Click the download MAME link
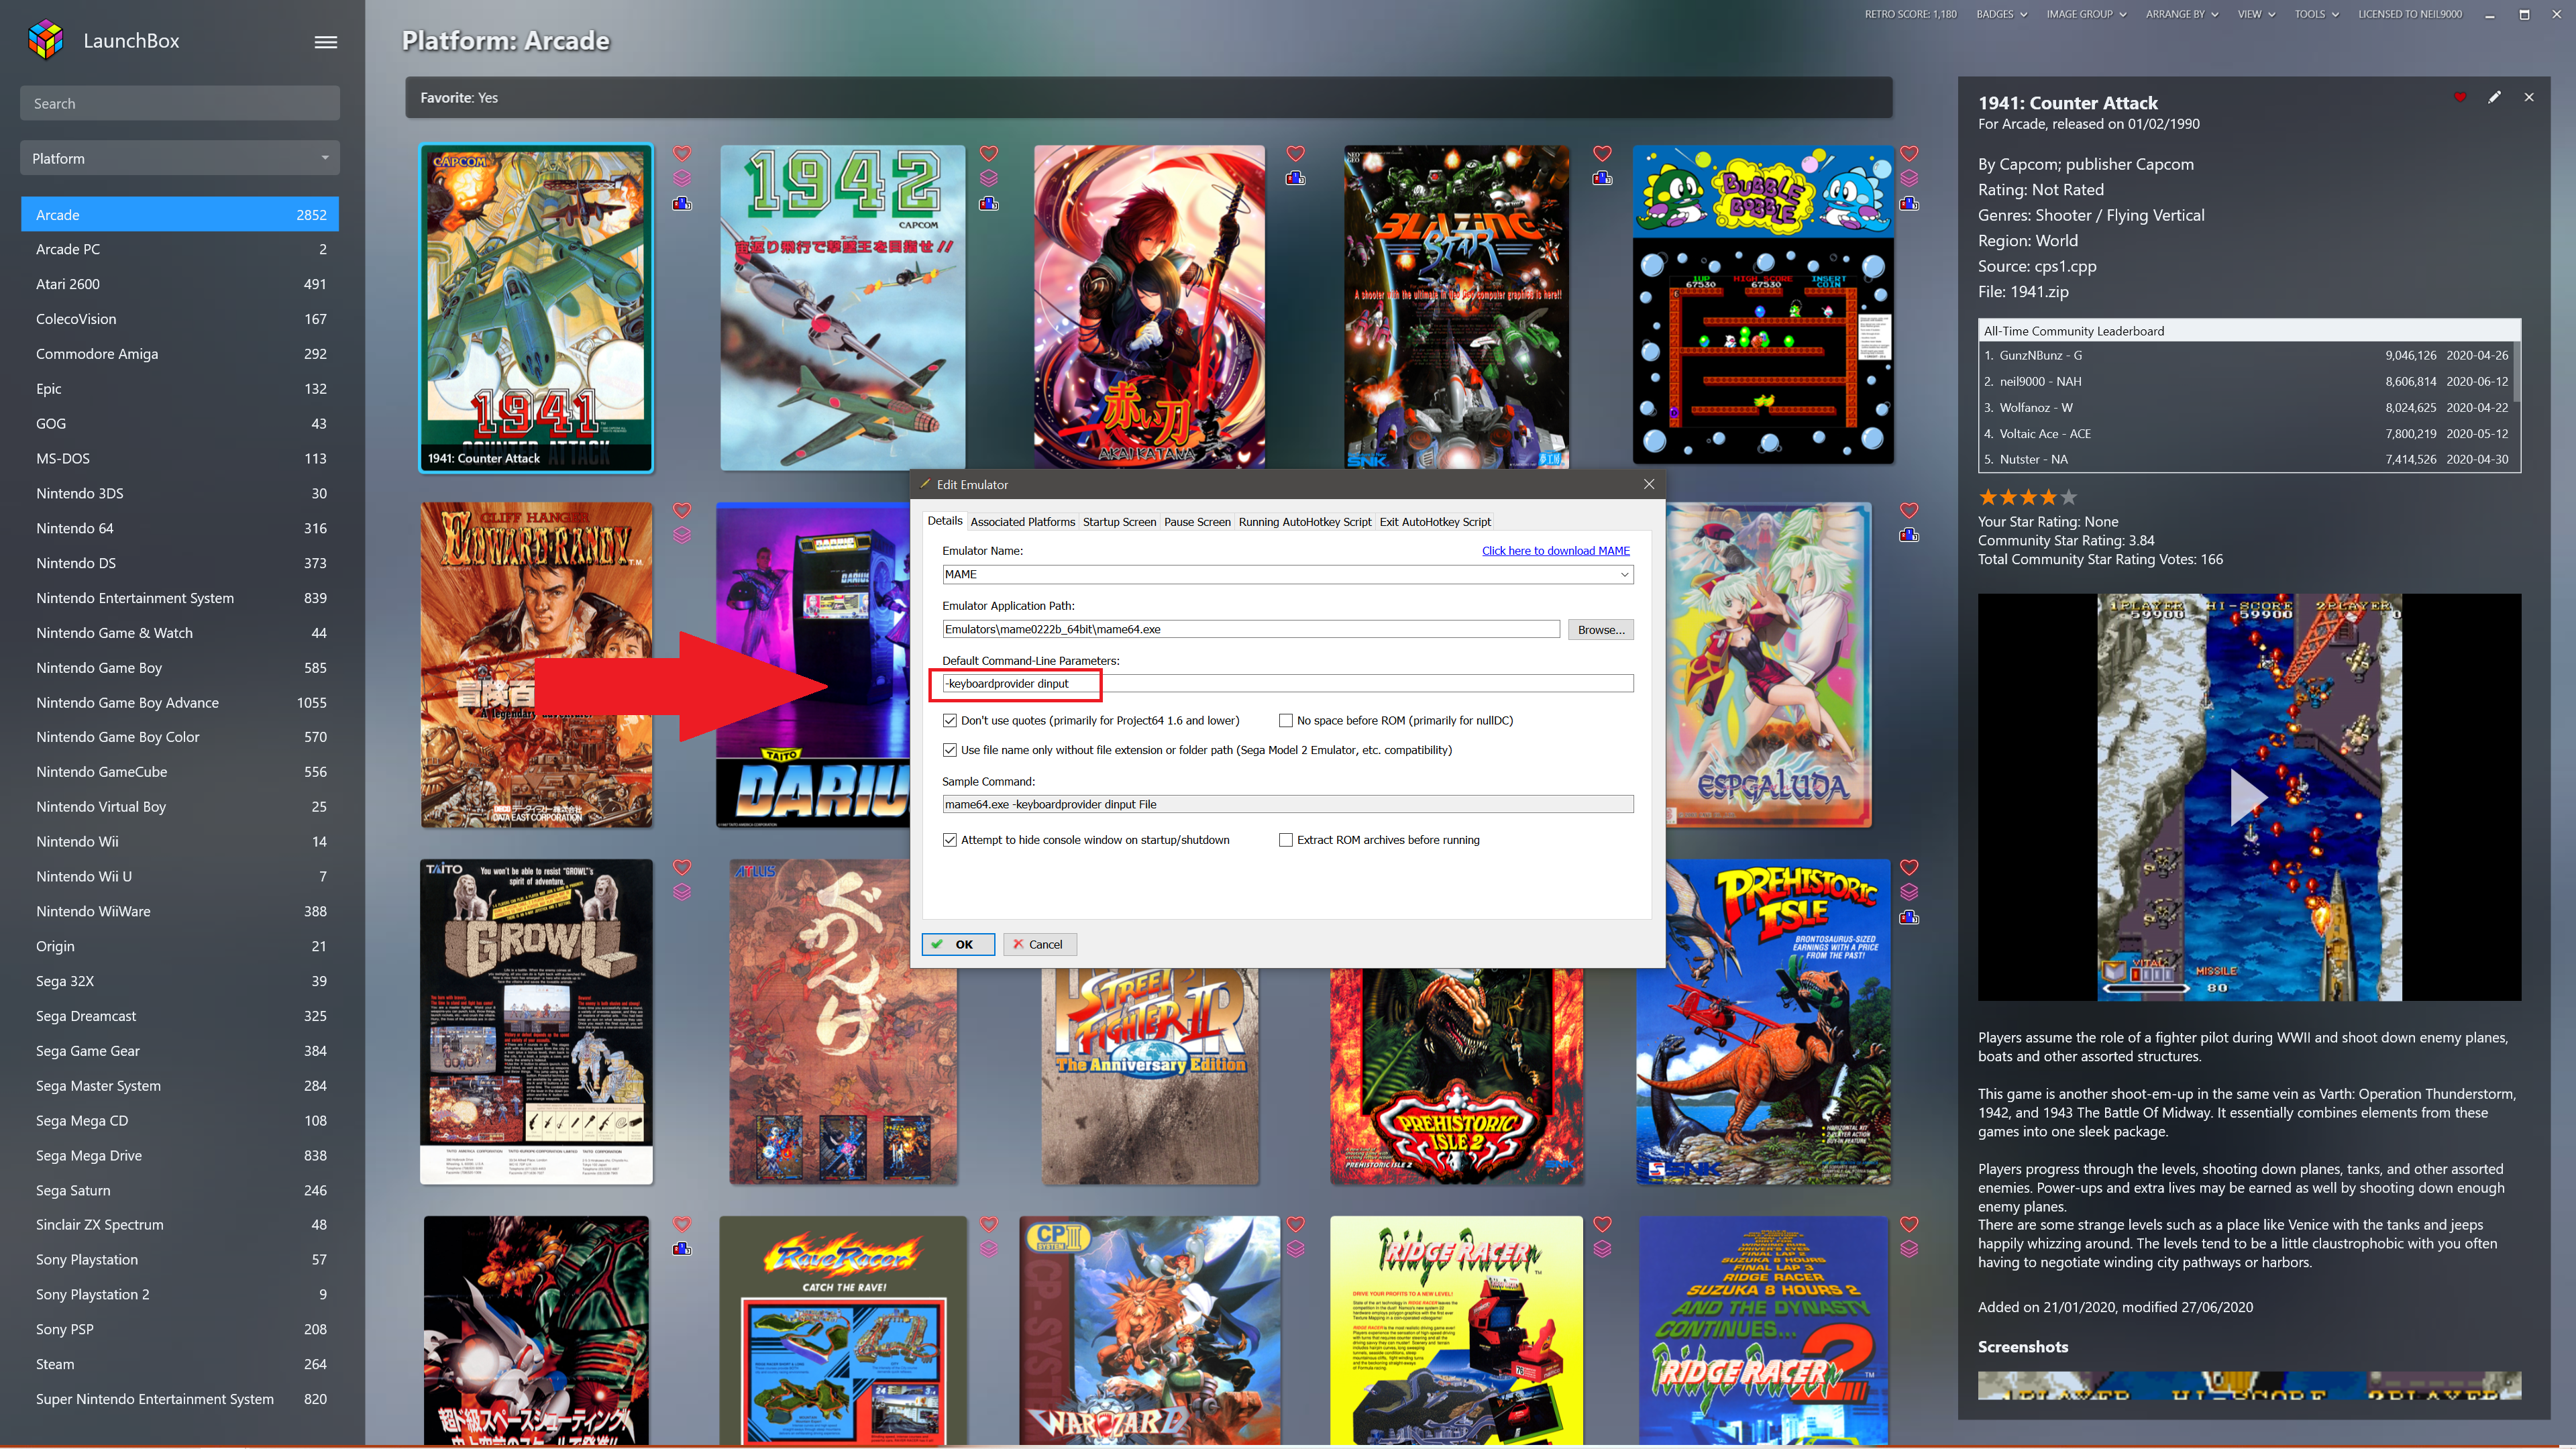The width and height of the screenshot is (2576, 1449). pyautogui.click(x=1556, y=551)
